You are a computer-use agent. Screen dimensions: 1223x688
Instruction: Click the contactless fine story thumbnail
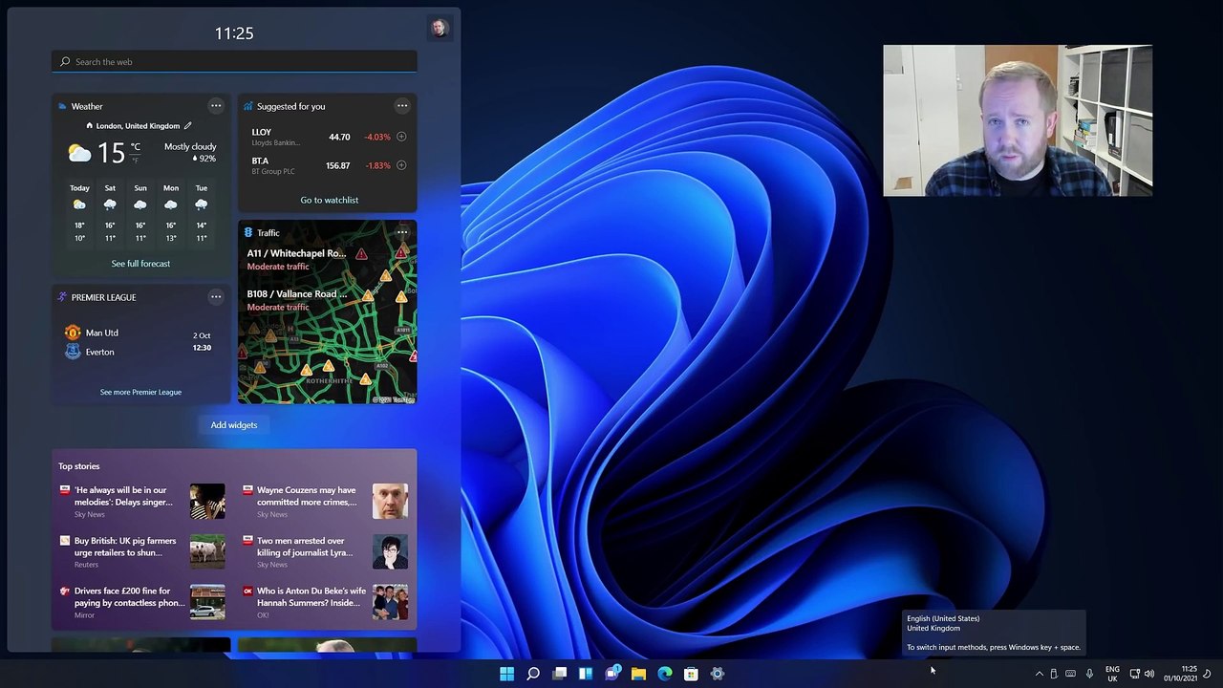point(207,603)
